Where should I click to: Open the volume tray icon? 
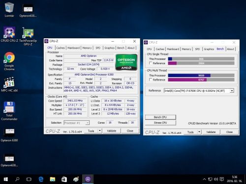click(x=216, y=180)
